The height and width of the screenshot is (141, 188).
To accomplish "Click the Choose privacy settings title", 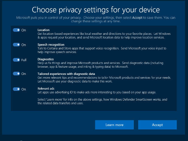I will pyautogui.click(x=96, y=10).
